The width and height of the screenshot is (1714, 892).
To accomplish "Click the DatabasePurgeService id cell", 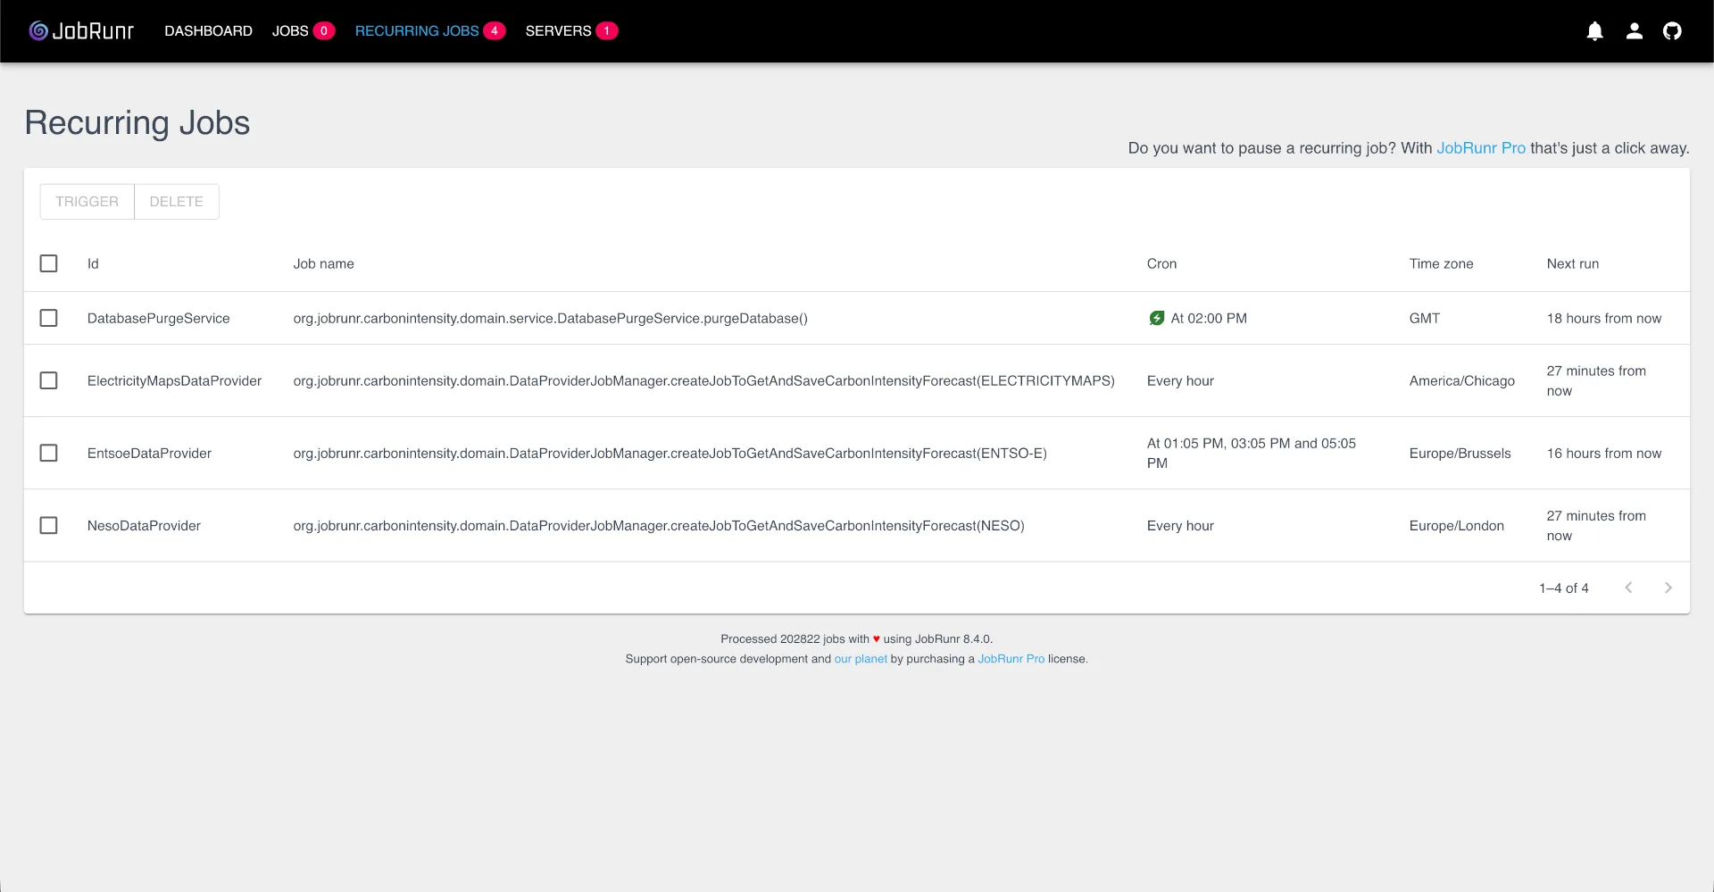I will point(158,318).
